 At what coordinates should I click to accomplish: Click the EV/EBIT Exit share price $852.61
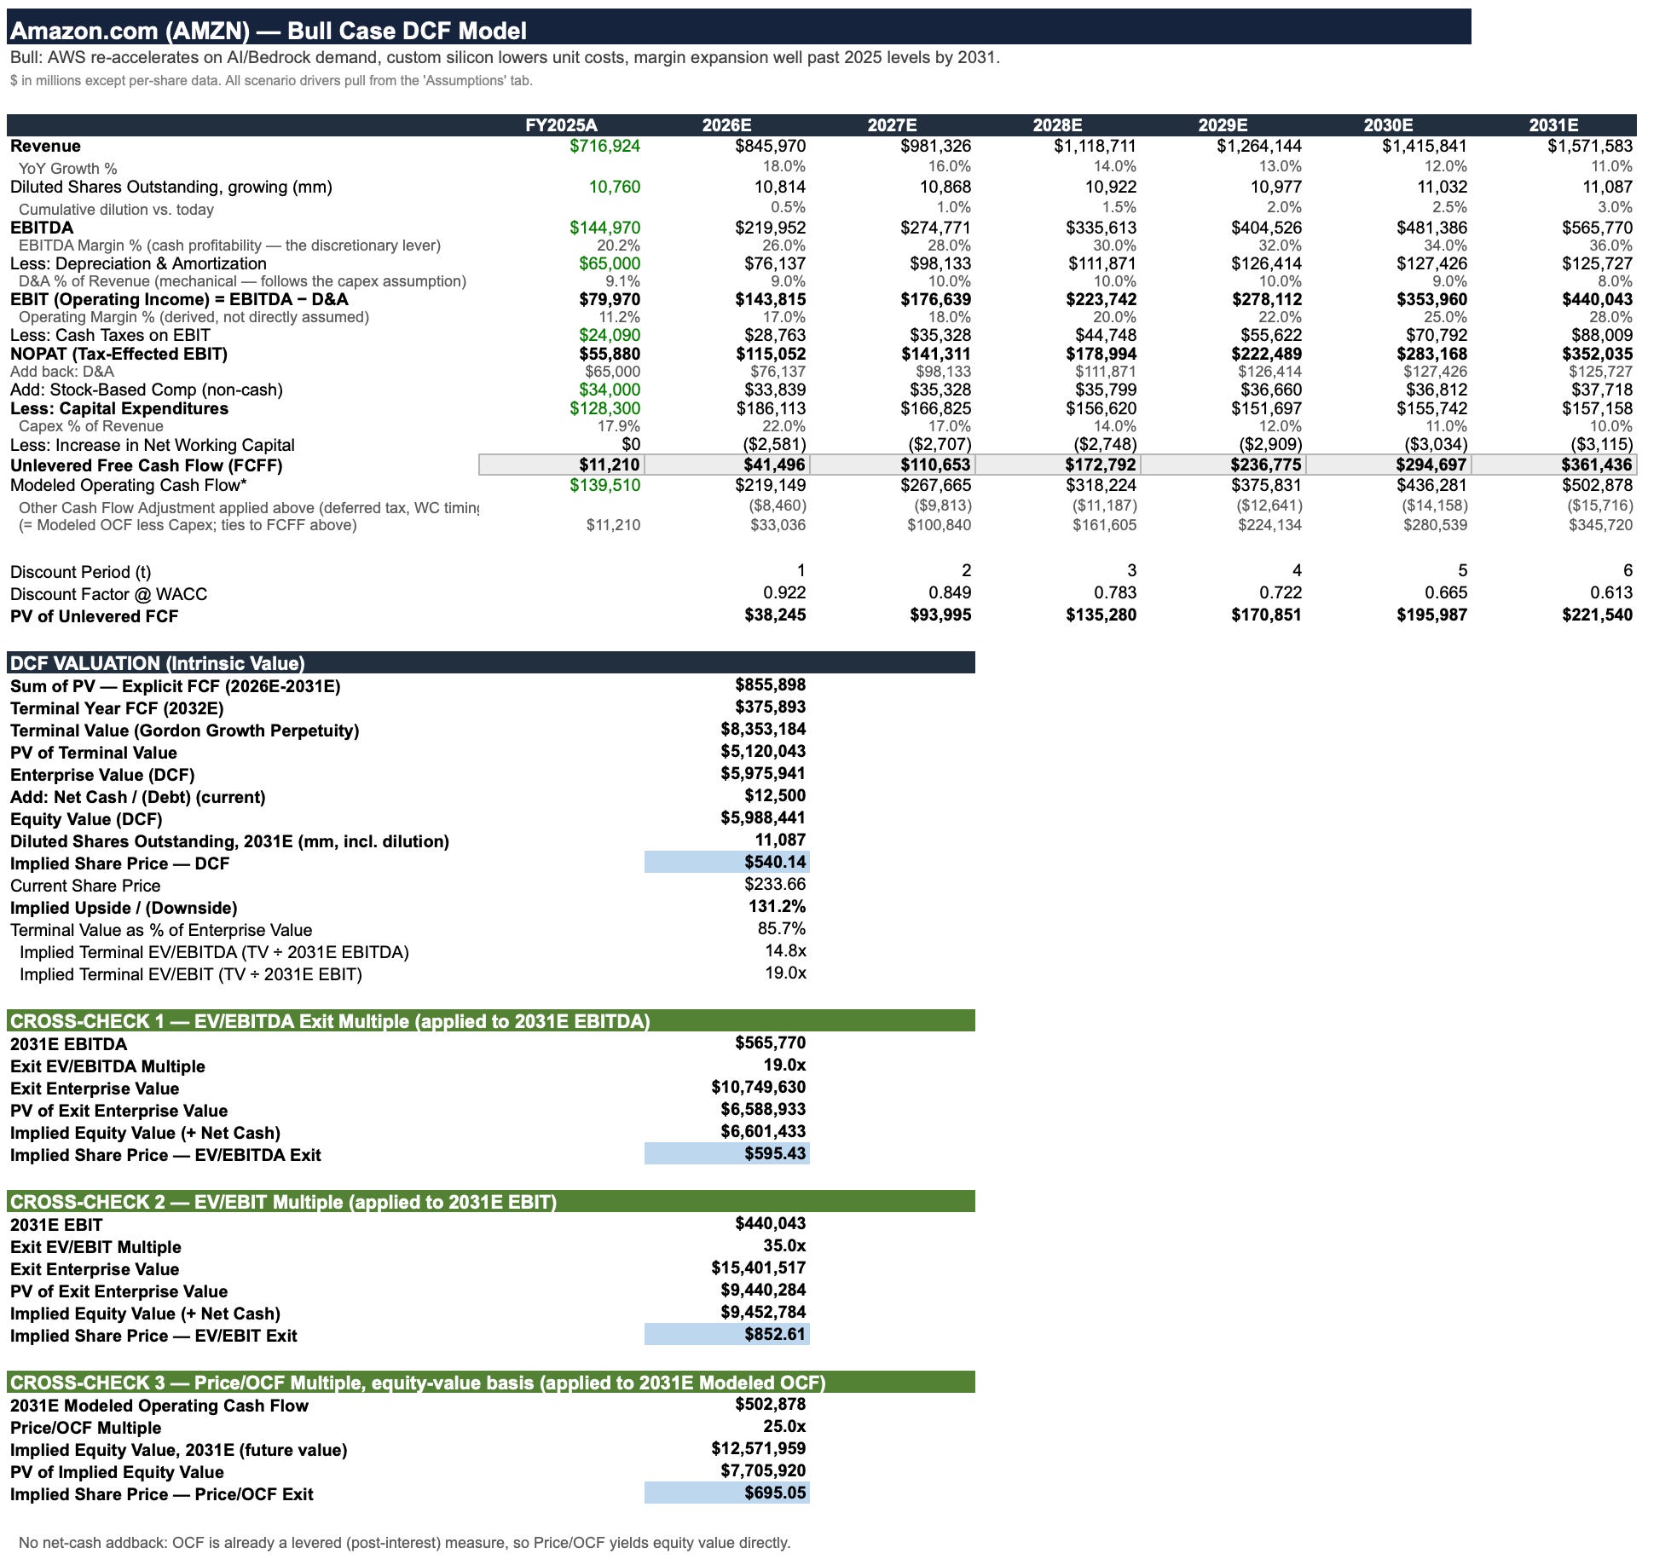click(726, 1334)
